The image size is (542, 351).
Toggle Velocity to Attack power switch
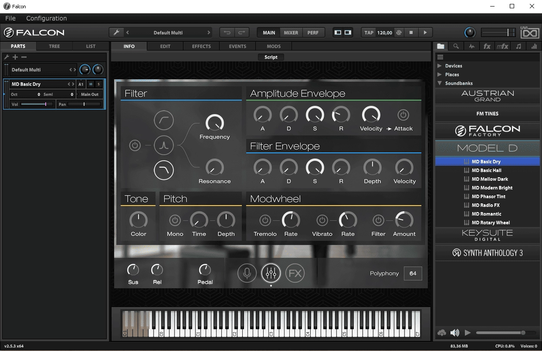(x=403, y=115)
